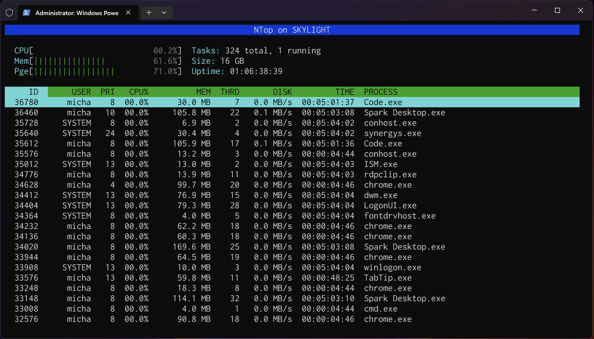Expand the new tab profile dropdown

point(164,13)
